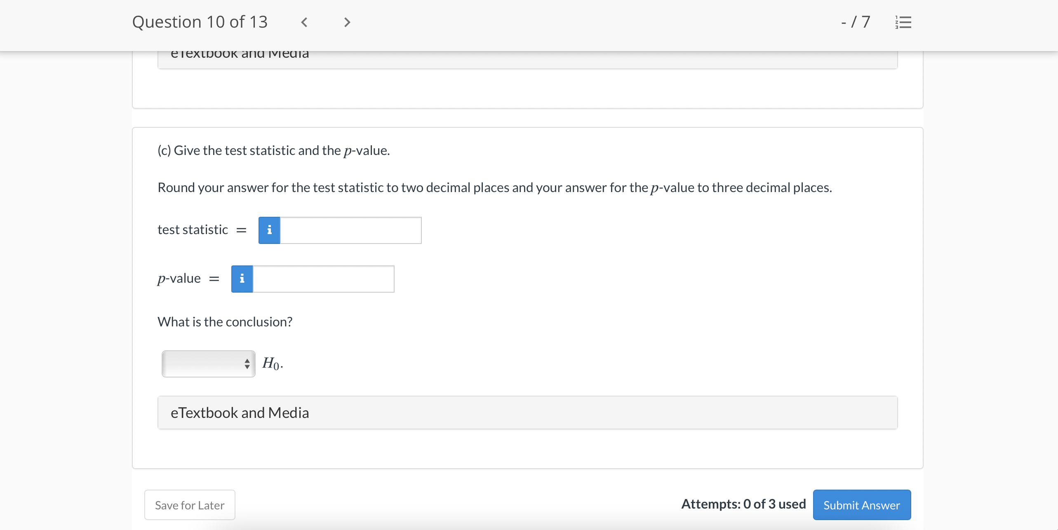Go to next question arrow

coord(347,22)
